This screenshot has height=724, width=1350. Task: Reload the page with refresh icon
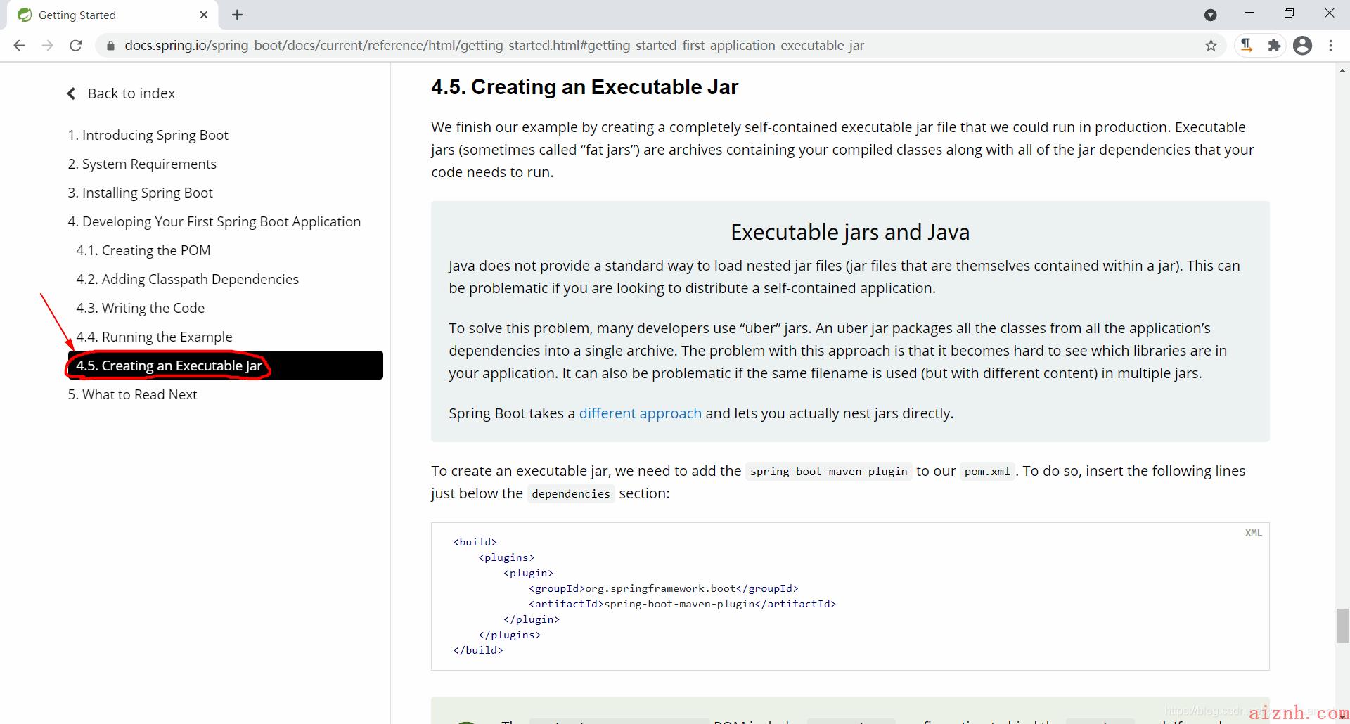tap(76, 46)
